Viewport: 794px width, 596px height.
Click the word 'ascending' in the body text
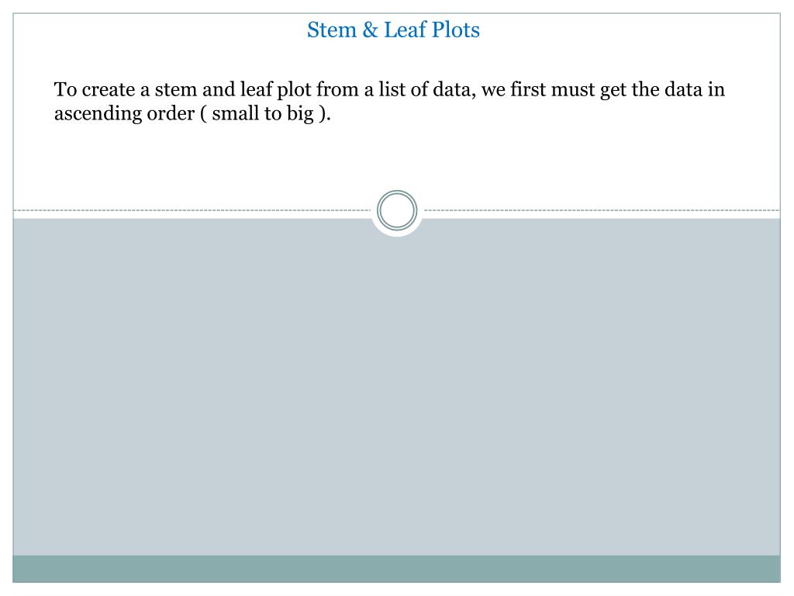[98, 113]
